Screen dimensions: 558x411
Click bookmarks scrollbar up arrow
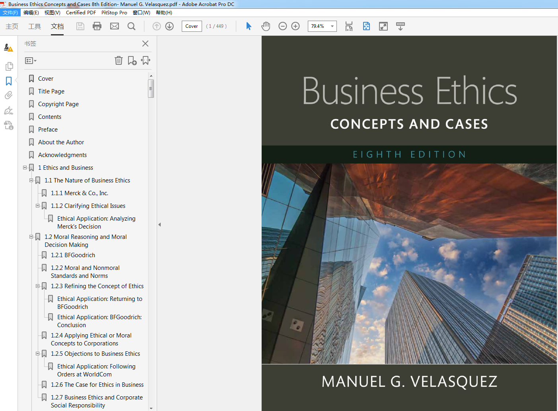[x=151, y=76]
